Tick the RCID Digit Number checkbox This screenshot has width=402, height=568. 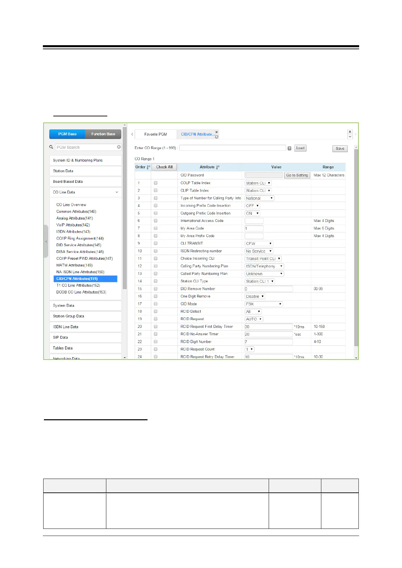click(x=156, y=341)
